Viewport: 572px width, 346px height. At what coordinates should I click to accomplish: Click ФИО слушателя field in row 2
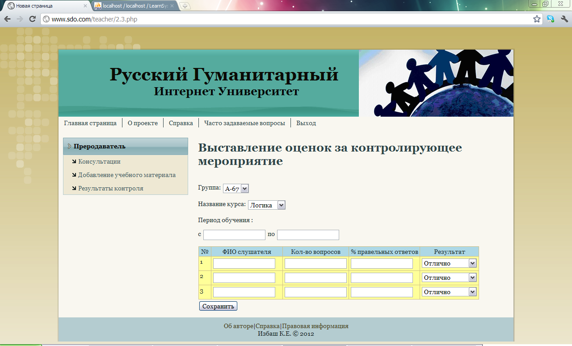point(244,278)
